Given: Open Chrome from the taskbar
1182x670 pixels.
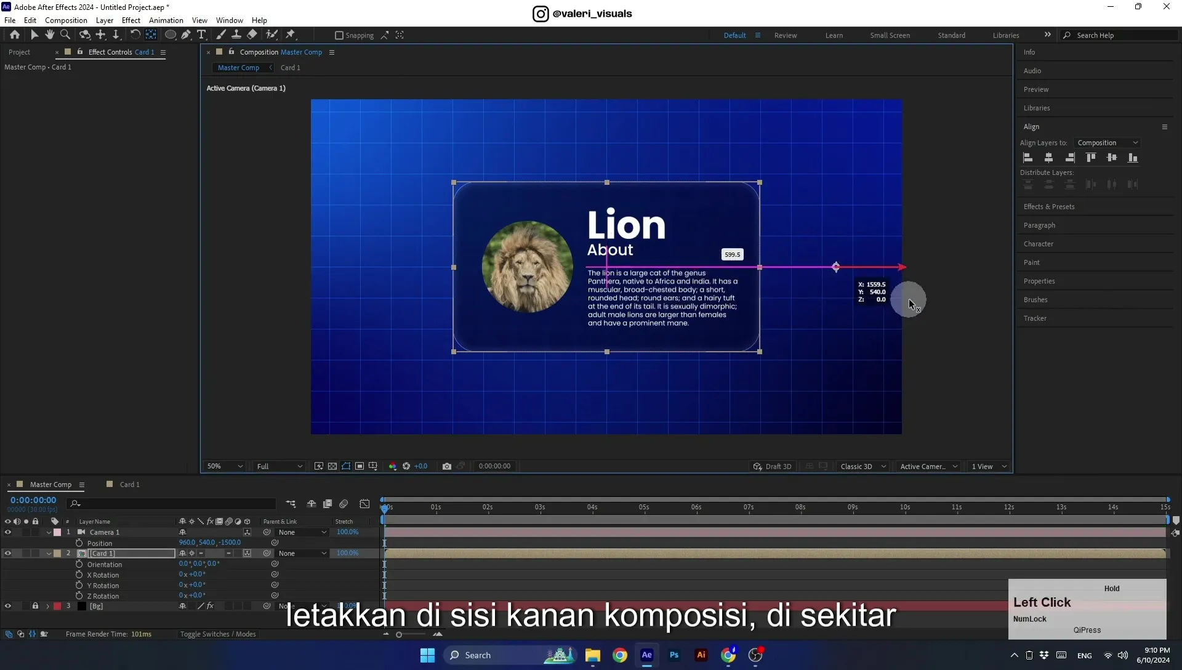Looking at the screenshot, I should coord(620,655).
